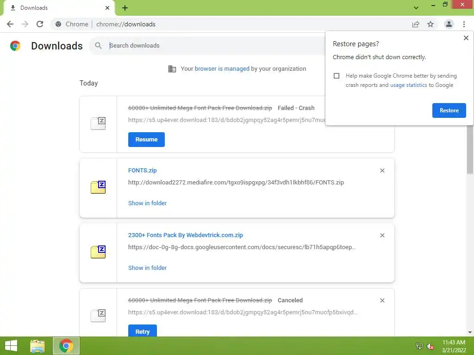Click the Chrome site info chip in address bar
Viewport: 474px width, 355px height.
73,24
